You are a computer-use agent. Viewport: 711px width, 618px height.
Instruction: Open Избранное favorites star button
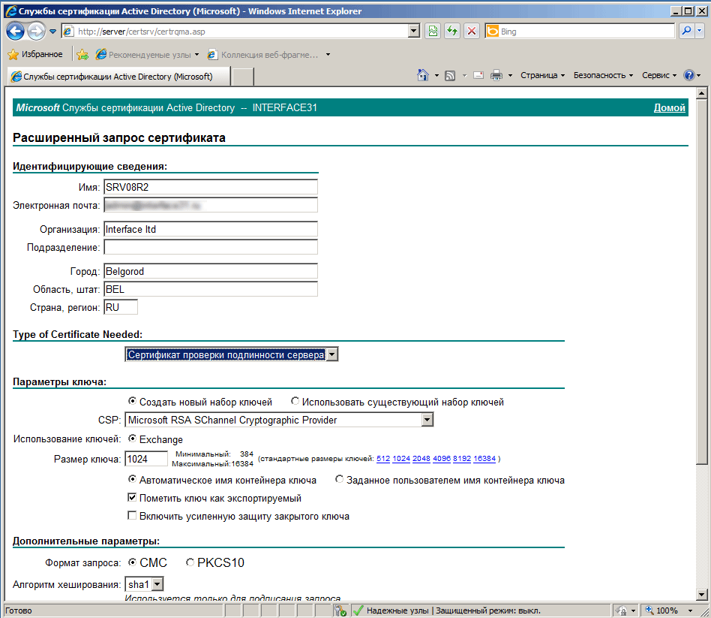click(35, 55)
